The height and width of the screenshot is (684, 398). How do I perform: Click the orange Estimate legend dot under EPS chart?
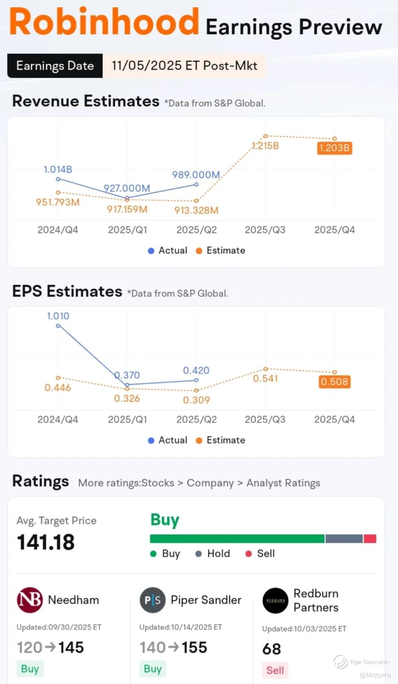[199, 441]
